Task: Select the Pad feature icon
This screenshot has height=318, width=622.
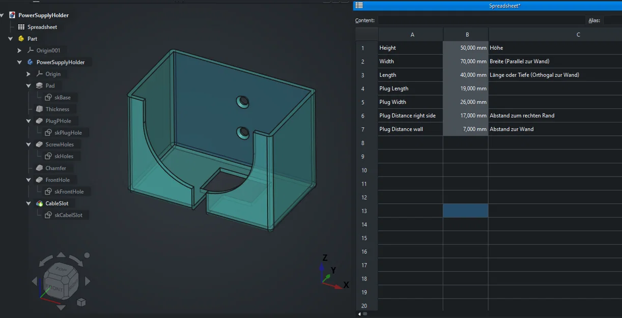Action: point(40,85)
